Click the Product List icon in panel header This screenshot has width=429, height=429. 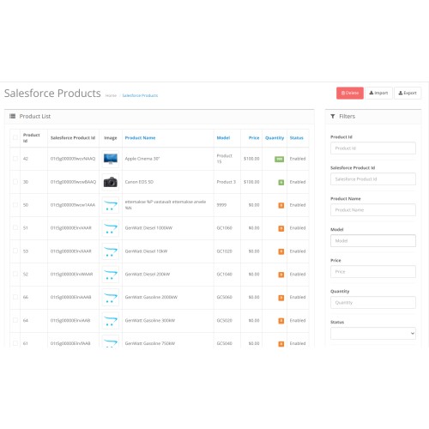12,116
